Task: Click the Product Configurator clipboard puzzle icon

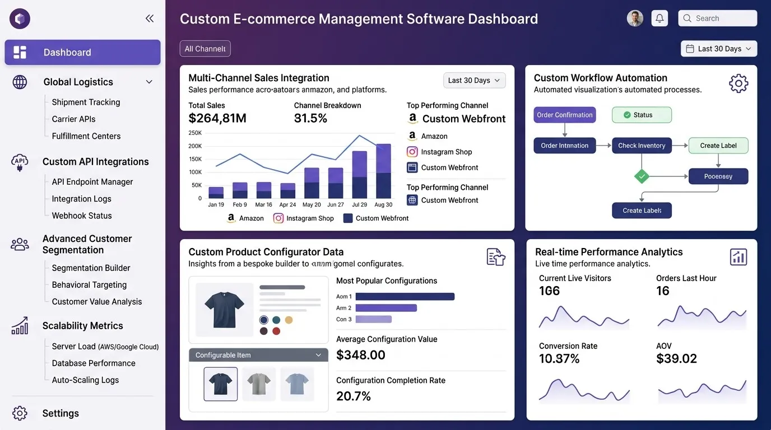Action: (496, 257)
